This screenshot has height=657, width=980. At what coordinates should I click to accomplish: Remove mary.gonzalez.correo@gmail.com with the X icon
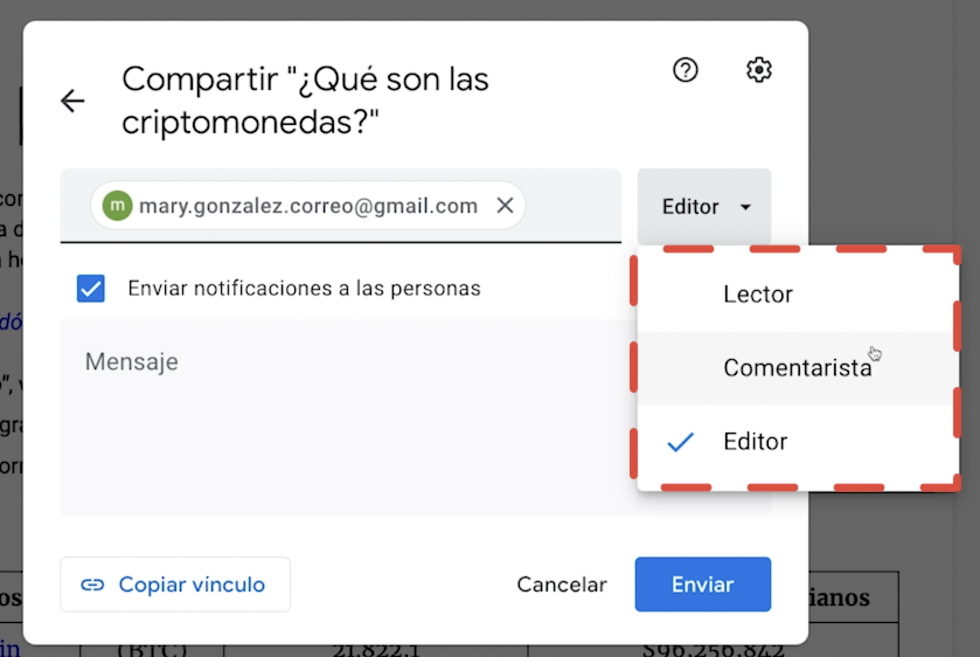pos(505,205)
